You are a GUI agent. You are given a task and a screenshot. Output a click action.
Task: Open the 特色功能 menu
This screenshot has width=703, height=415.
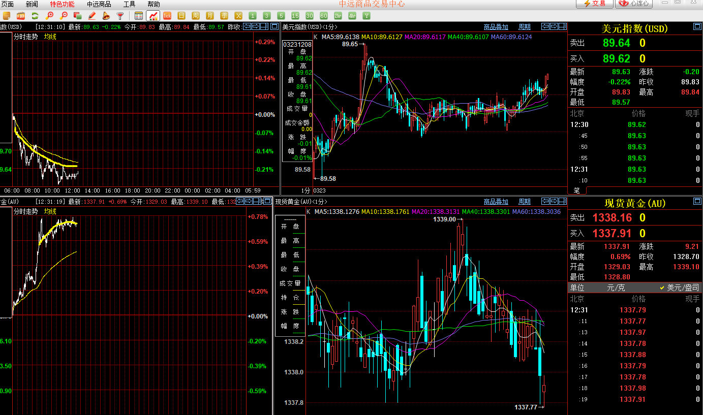click(62, 4)
